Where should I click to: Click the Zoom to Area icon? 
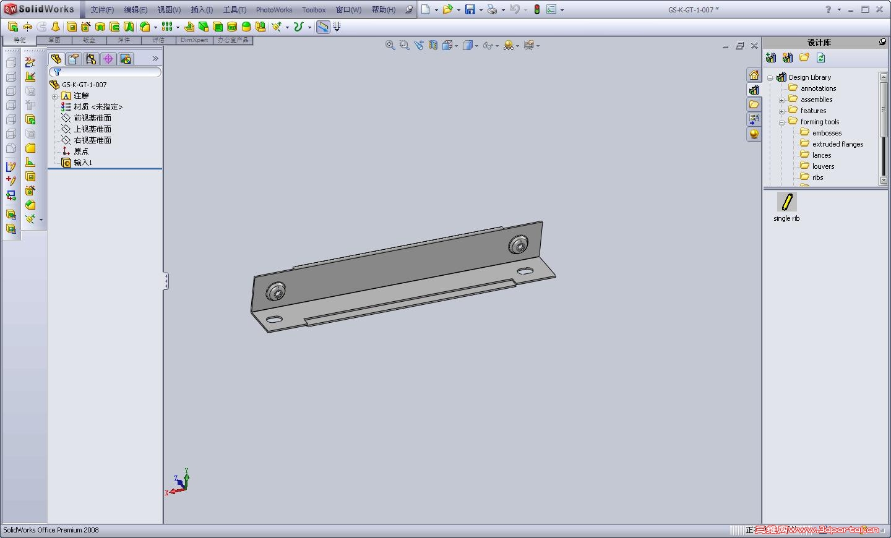405,45
